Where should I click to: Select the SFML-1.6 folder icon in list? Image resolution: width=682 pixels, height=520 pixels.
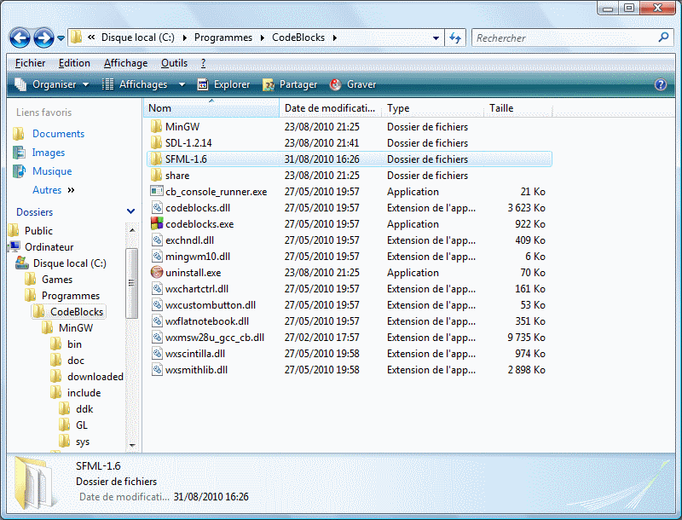157,159
